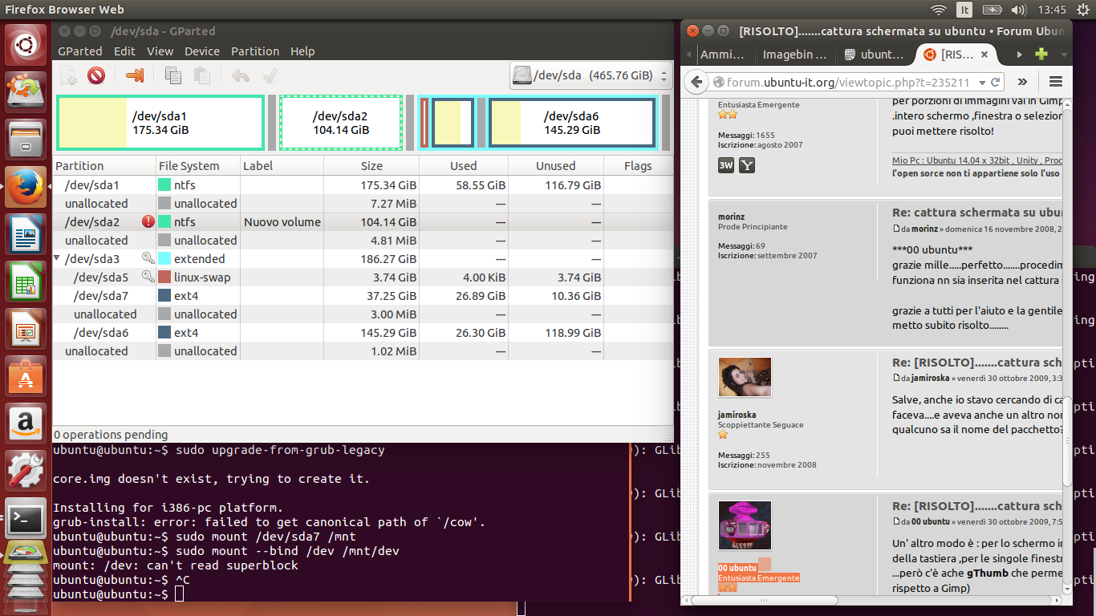Open a new Firefox tab with green plus
The image size is (1096, 616).
tap(1041, 55)
